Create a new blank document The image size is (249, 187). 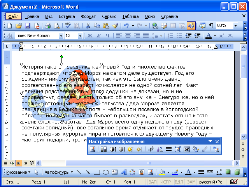(10, 26)
